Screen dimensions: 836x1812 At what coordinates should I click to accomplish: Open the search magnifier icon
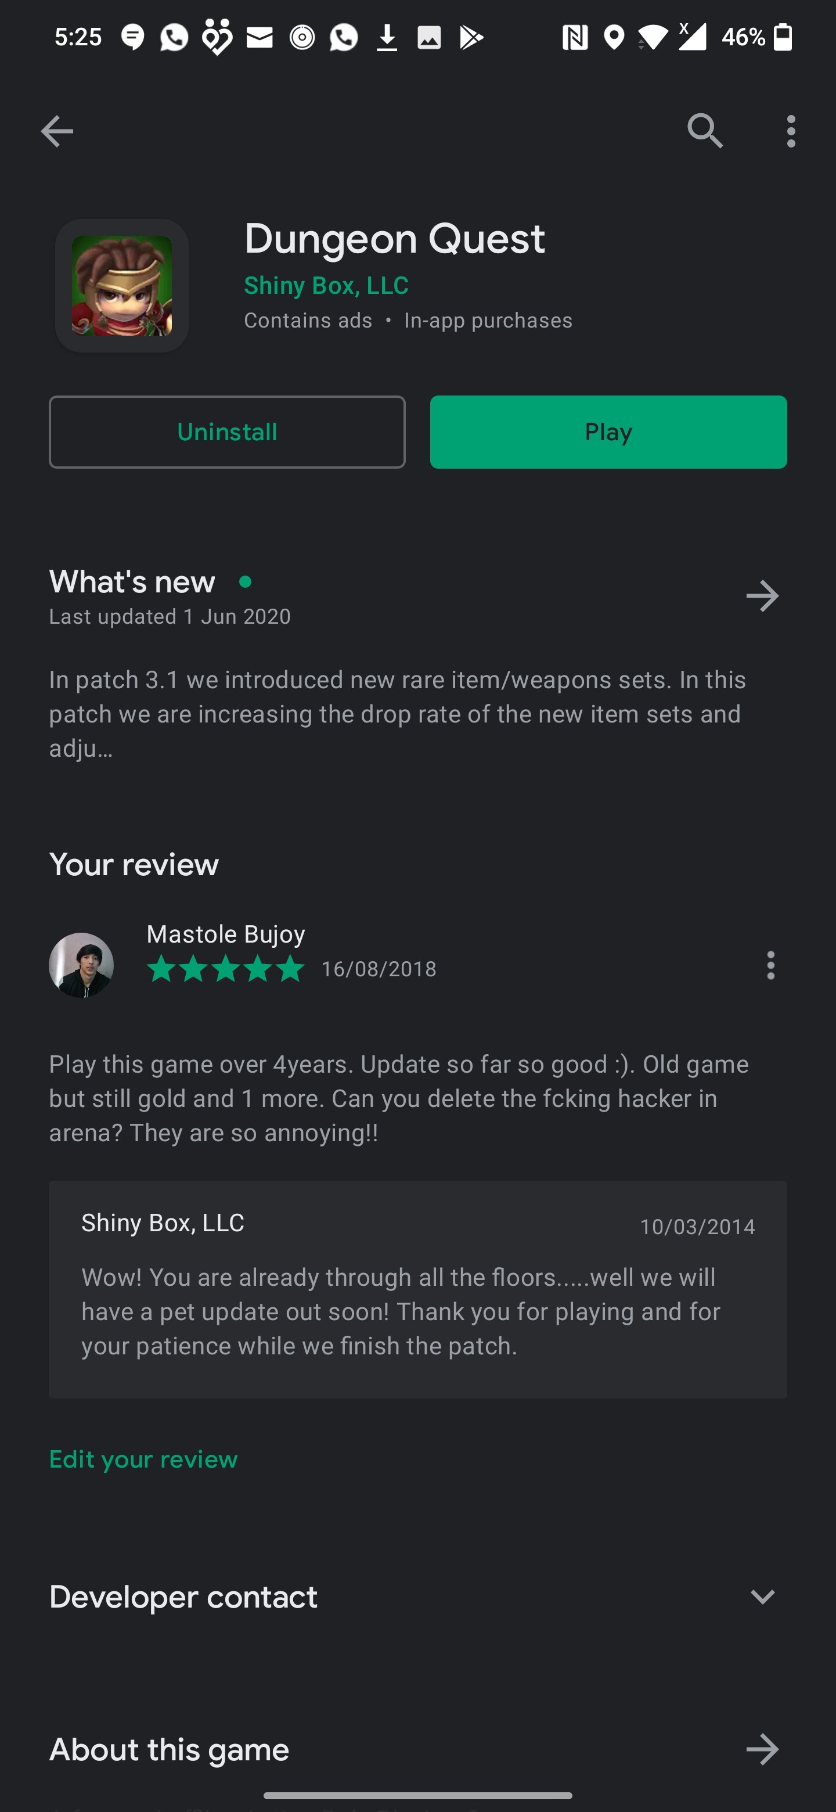pyautogui.click(x=705, y=131)
